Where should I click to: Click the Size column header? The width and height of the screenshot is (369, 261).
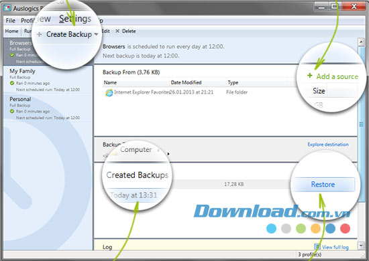(319, 91)
